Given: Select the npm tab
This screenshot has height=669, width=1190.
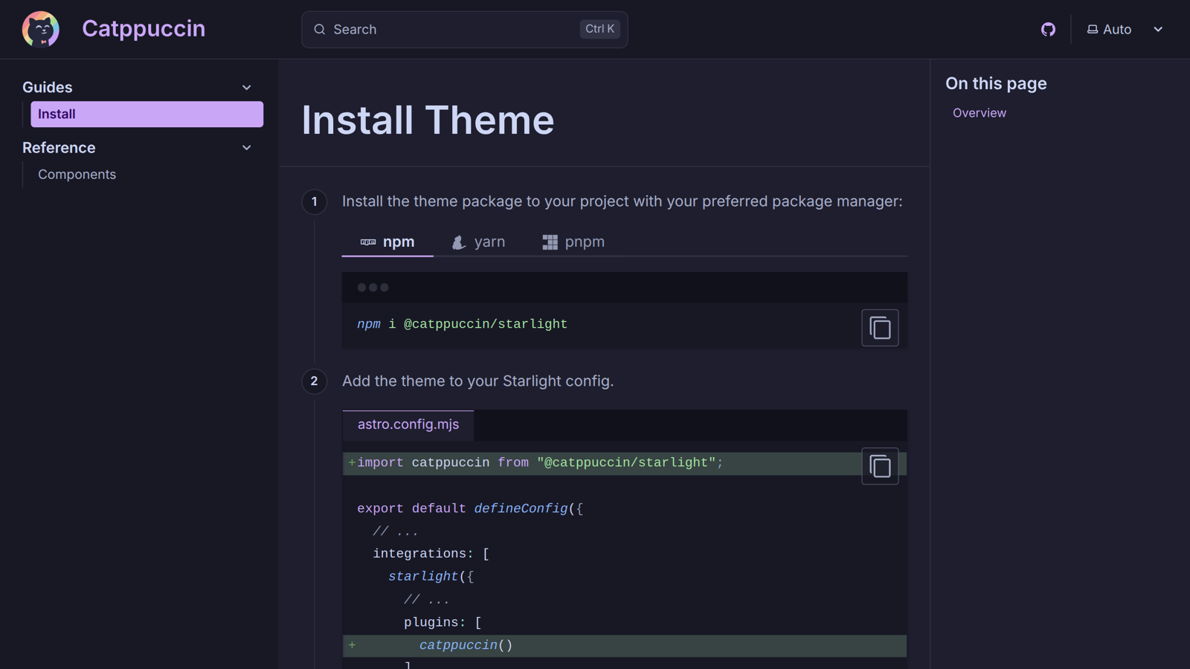Looking at the screenshot, I should (387, 242).
